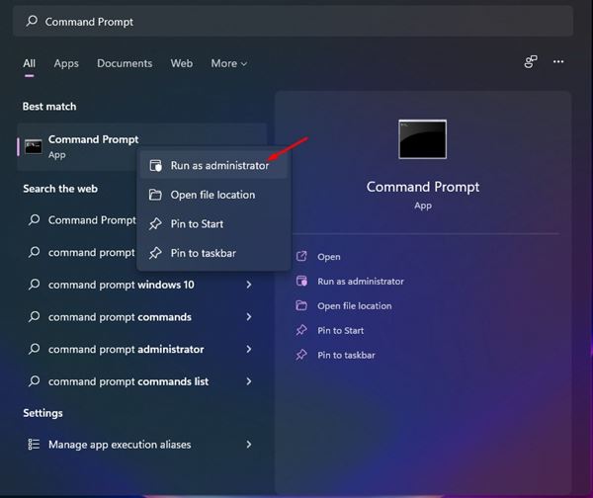Click search icon beside command prompt windows 10
This screenshot has height=498, width=593.
[34, 284]
